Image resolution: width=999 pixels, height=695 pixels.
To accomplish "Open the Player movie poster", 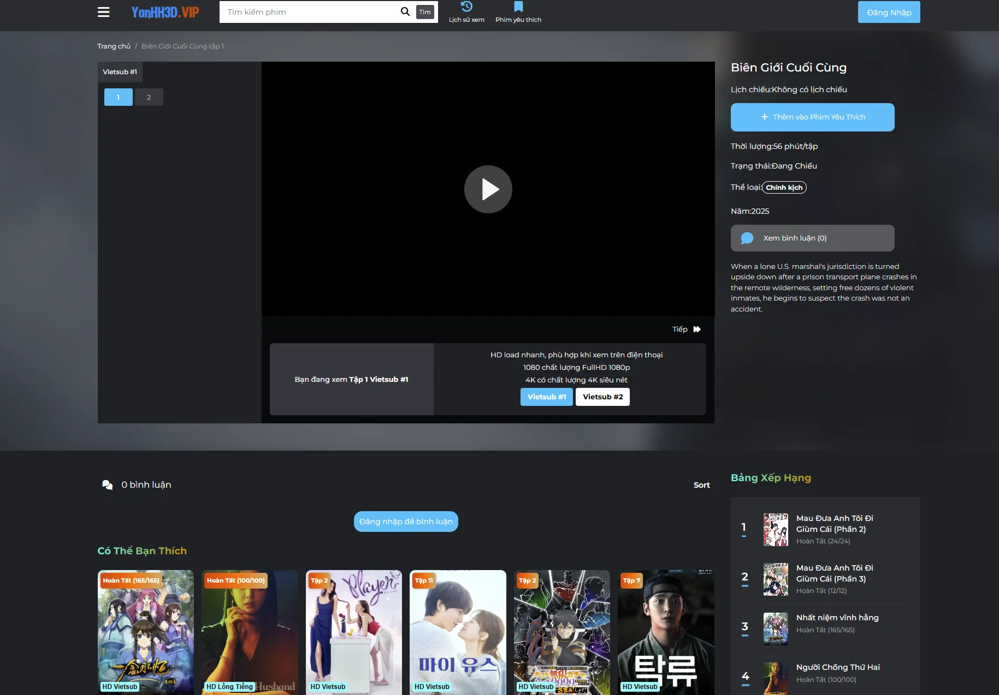I will click(353, 633).
